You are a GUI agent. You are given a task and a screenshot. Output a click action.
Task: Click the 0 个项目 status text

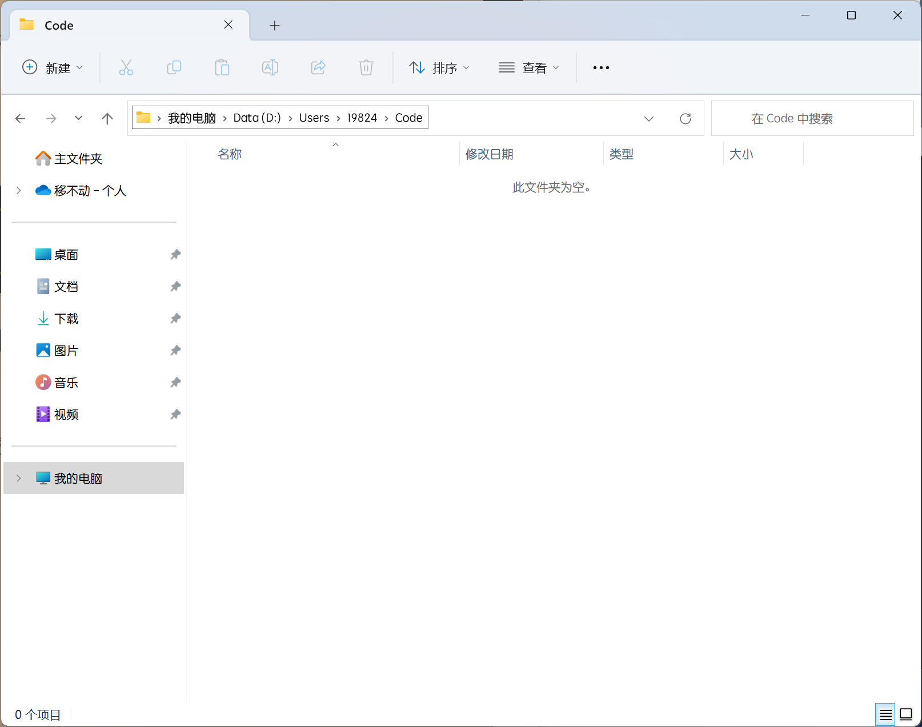(x=38, y=714)
